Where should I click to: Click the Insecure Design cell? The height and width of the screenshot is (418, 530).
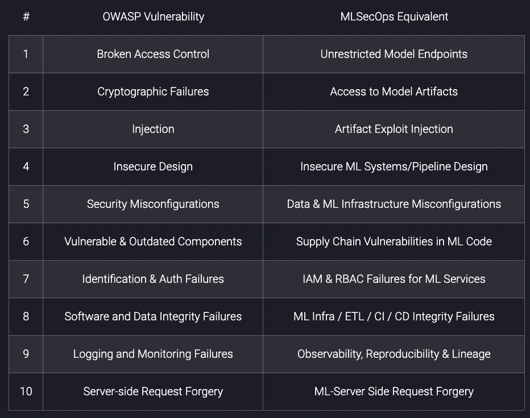click(x=153, y=166)
